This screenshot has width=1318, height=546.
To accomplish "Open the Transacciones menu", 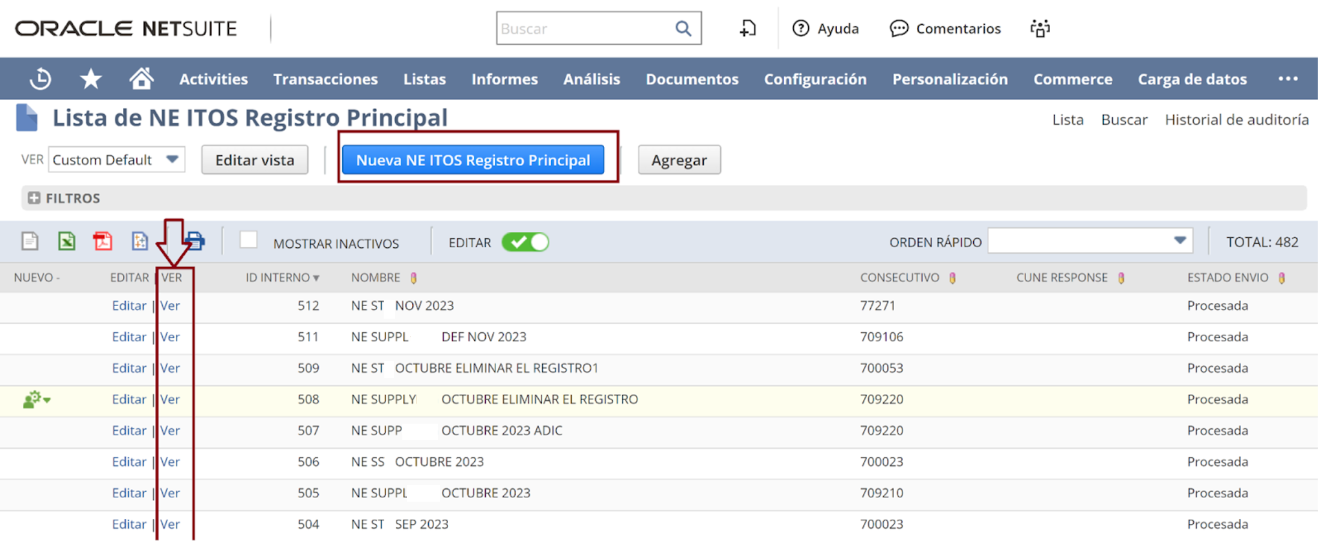I will pyautogui.click(x=325, y=79).
